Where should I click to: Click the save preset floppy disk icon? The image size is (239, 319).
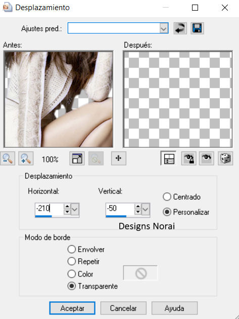[x=197, y=28]
